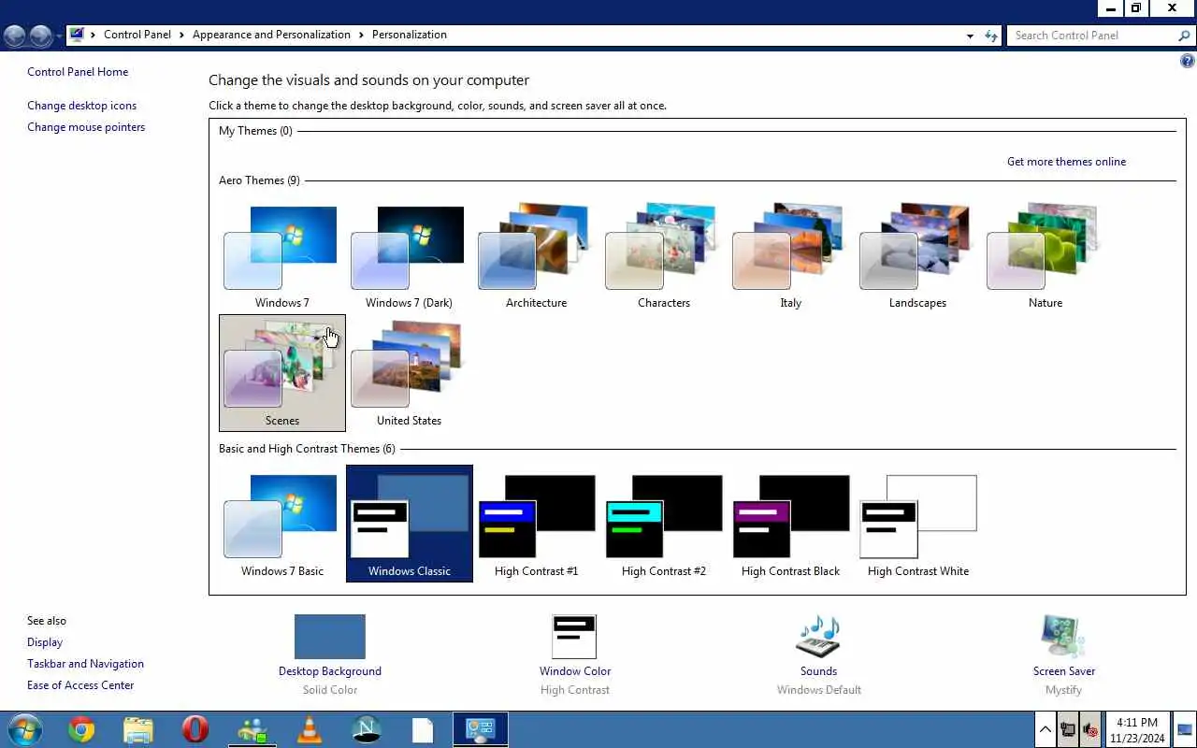
Task: Open the taskbar clock and date
Action: (x=1137, y=730)
